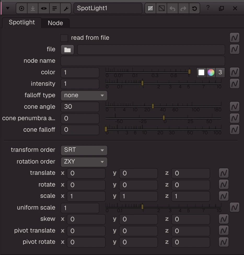Viewport: 244px width, 255px height.
Task: Open the question mark help icon
Action: 208,8
